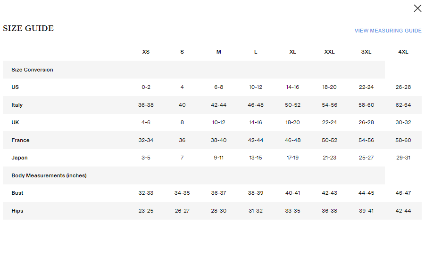Click the Size Guide title
This screenshot has height=254, width=425.
click(28, 28)
